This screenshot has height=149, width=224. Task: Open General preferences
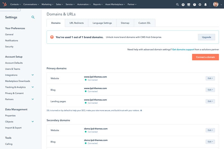(9, 34)
